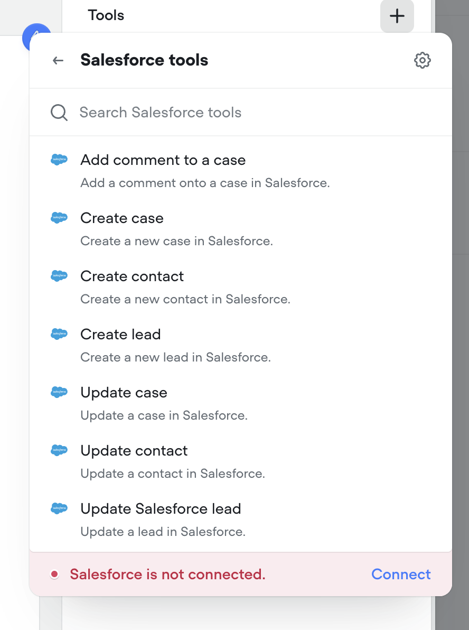Image resolution: width=469 pixels, height=630 pixels.
Task: Go back using the arrow in the header
Action: pyautogui.click(x=57, y=60)
